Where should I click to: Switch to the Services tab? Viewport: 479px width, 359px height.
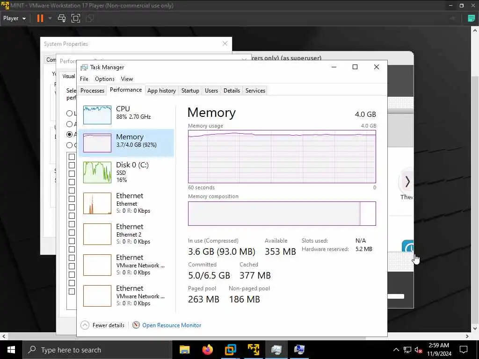click(x=255, y=91)
